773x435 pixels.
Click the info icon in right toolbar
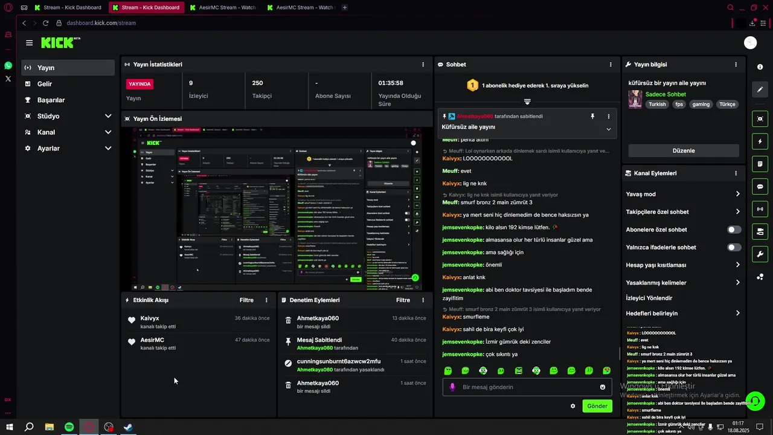(760, 66)
